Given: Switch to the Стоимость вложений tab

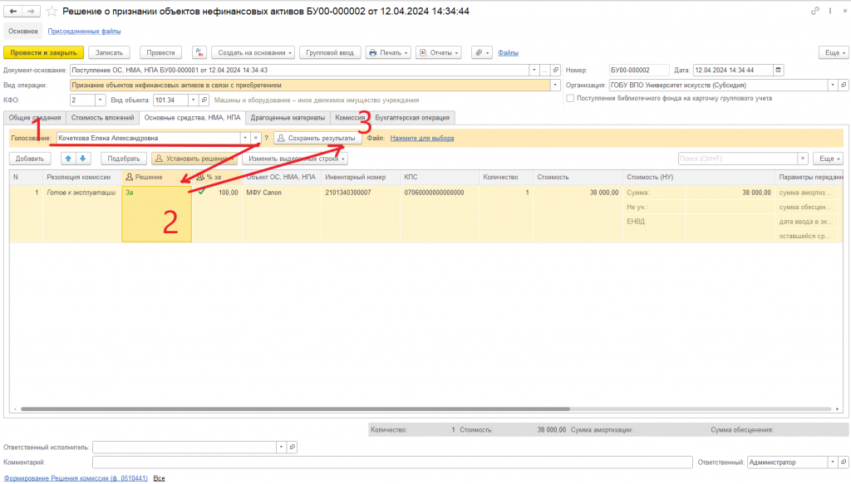Looking at the screenshot, I should click(102, 118).
